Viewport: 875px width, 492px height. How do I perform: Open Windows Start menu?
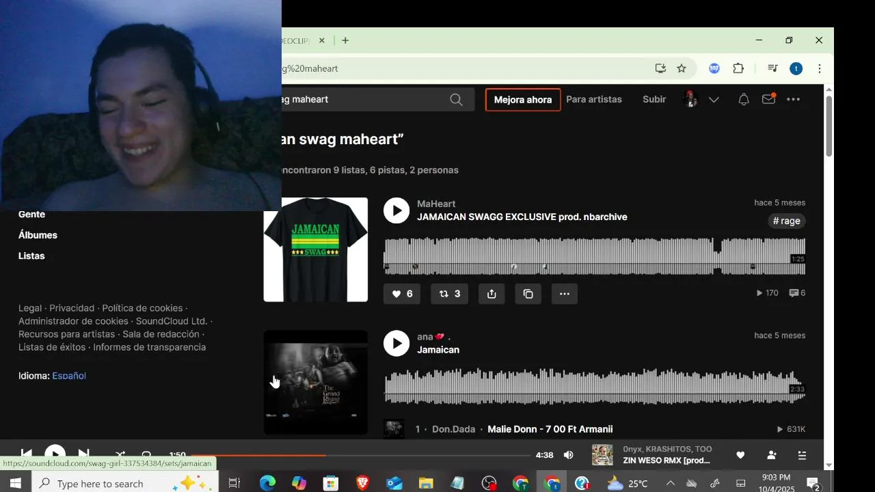(x=16, y=483)
